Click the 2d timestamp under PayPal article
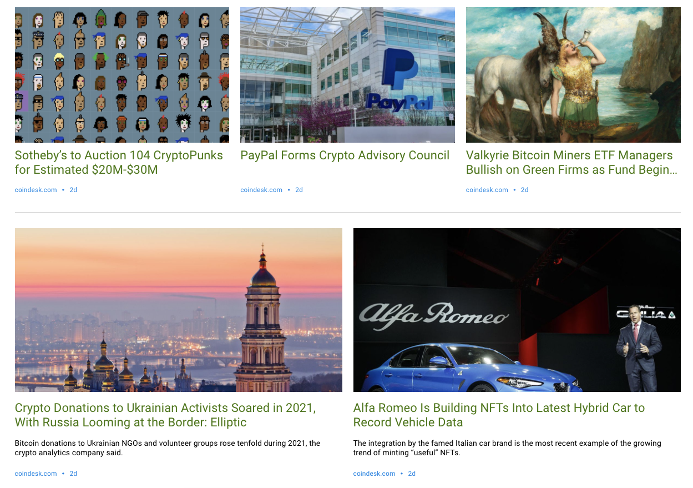This screenshot has width=693, height=488. 299,190
